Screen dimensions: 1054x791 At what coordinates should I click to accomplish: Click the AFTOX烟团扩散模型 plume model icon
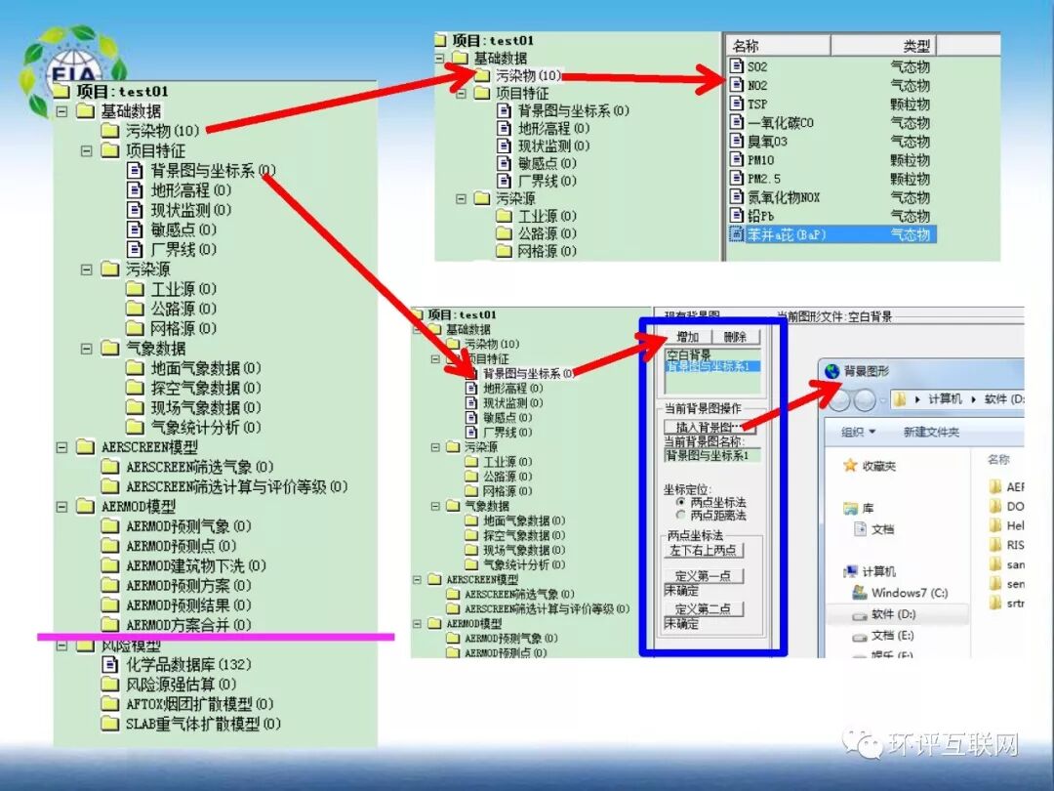click(x=110, y=703)
